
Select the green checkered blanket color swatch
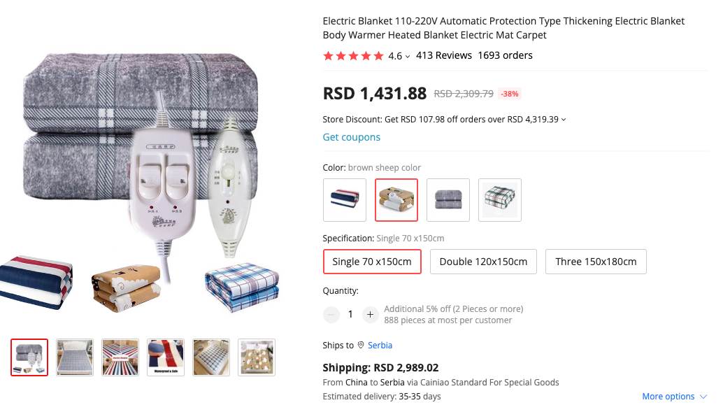pyautogui.click(x=500, y=200)
